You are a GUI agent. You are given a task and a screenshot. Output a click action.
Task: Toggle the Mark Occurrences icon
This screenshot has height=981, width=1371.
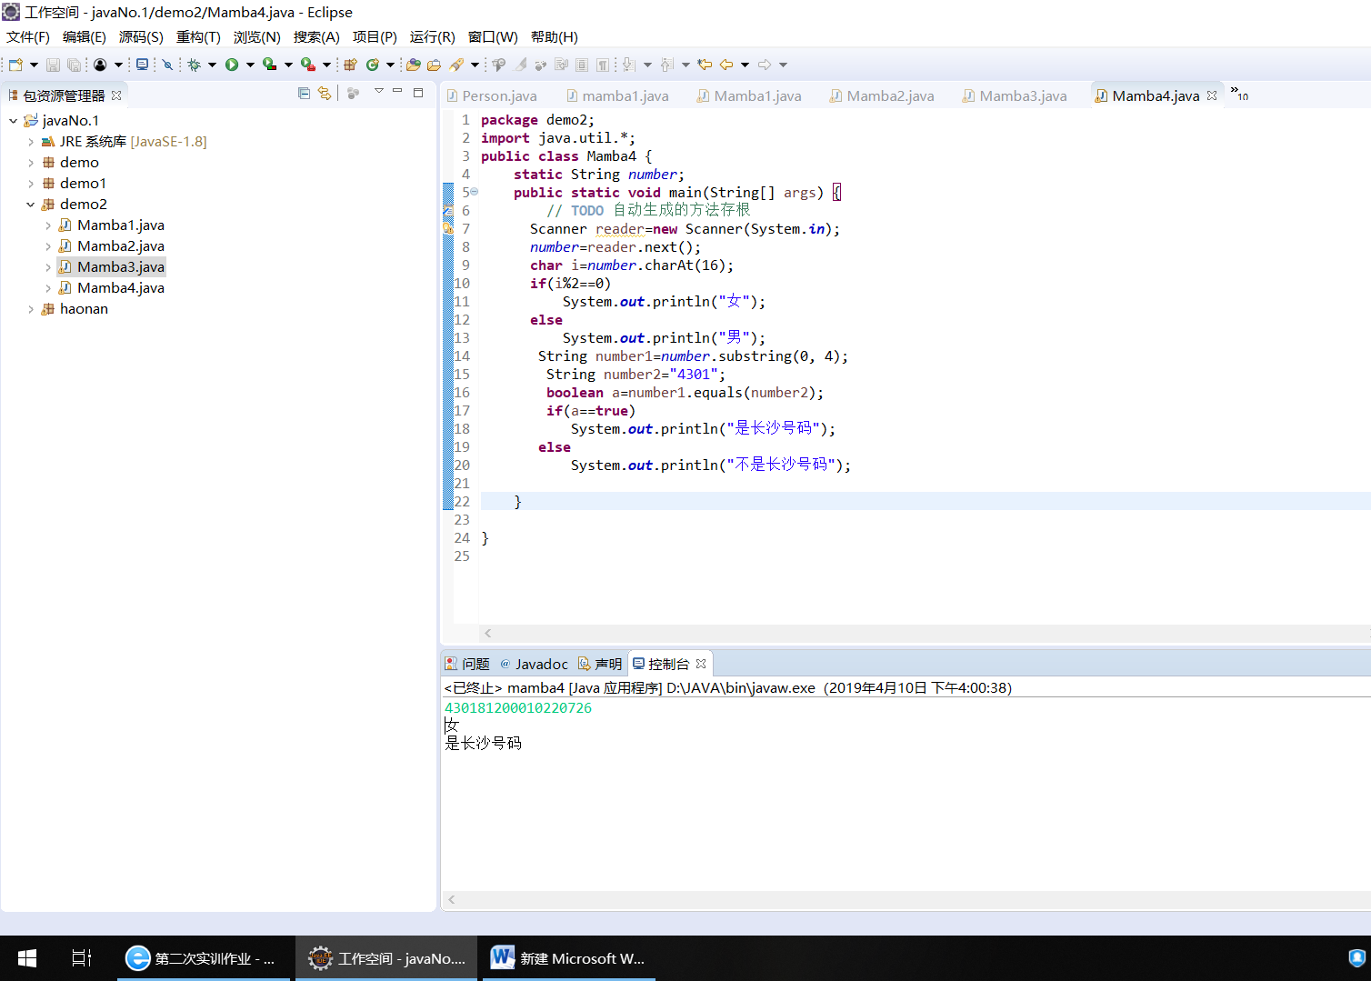(519, 65)
